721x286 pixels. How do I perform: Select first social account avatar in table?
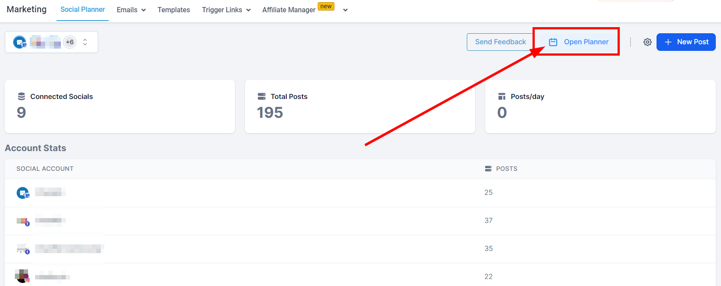pyautogui.click(x=22, y=193)
